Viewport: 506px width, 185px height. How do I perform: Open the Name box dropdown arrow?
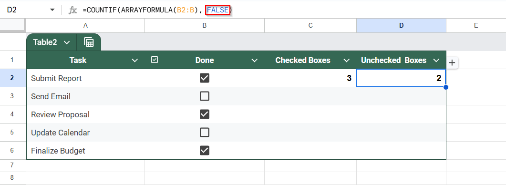pyautogui.click(x=52, y=10)
